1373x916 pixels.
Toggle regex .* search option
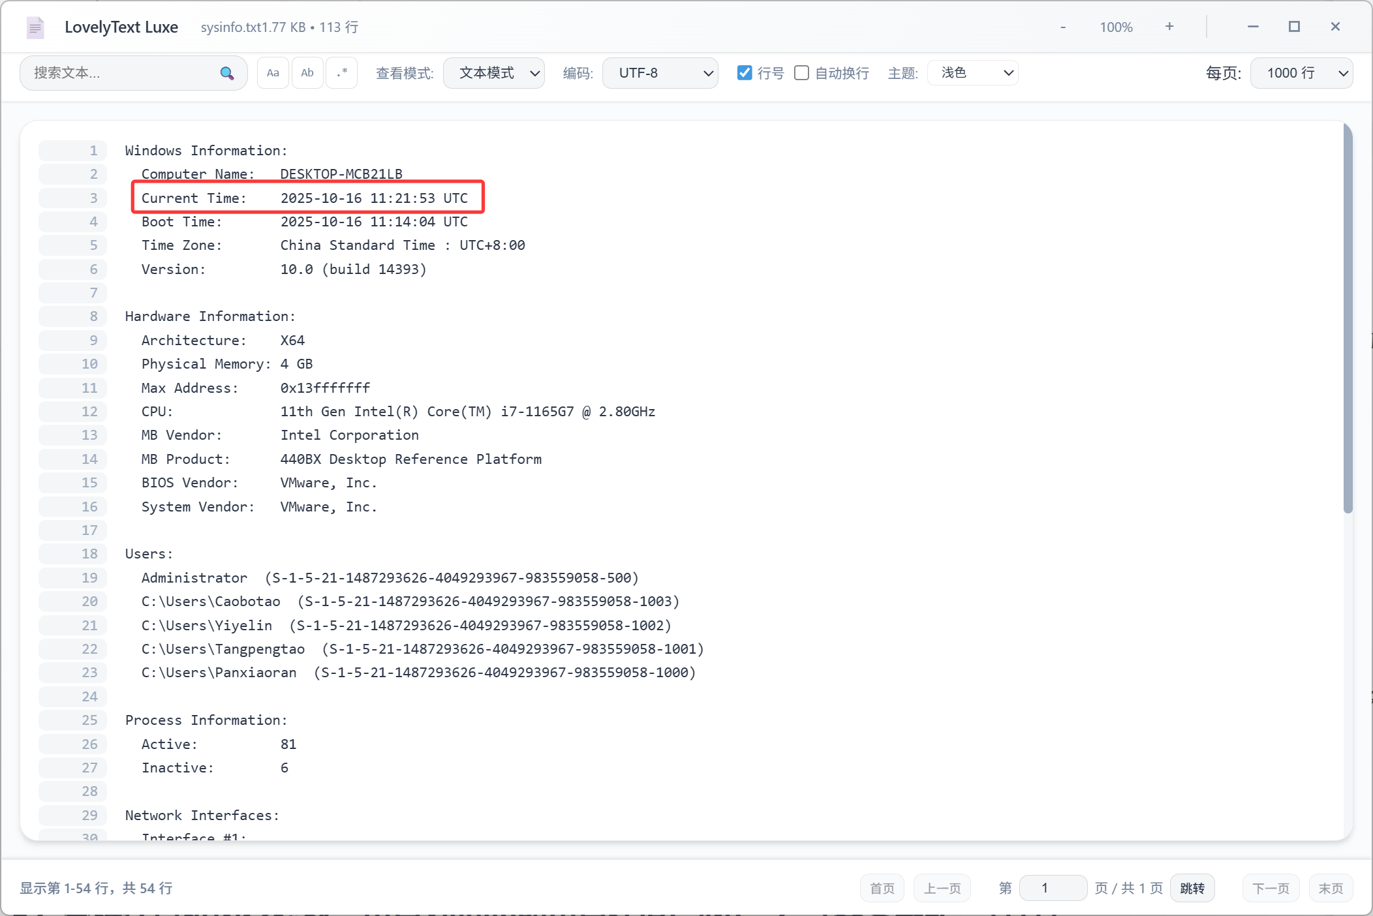[342, 73]
